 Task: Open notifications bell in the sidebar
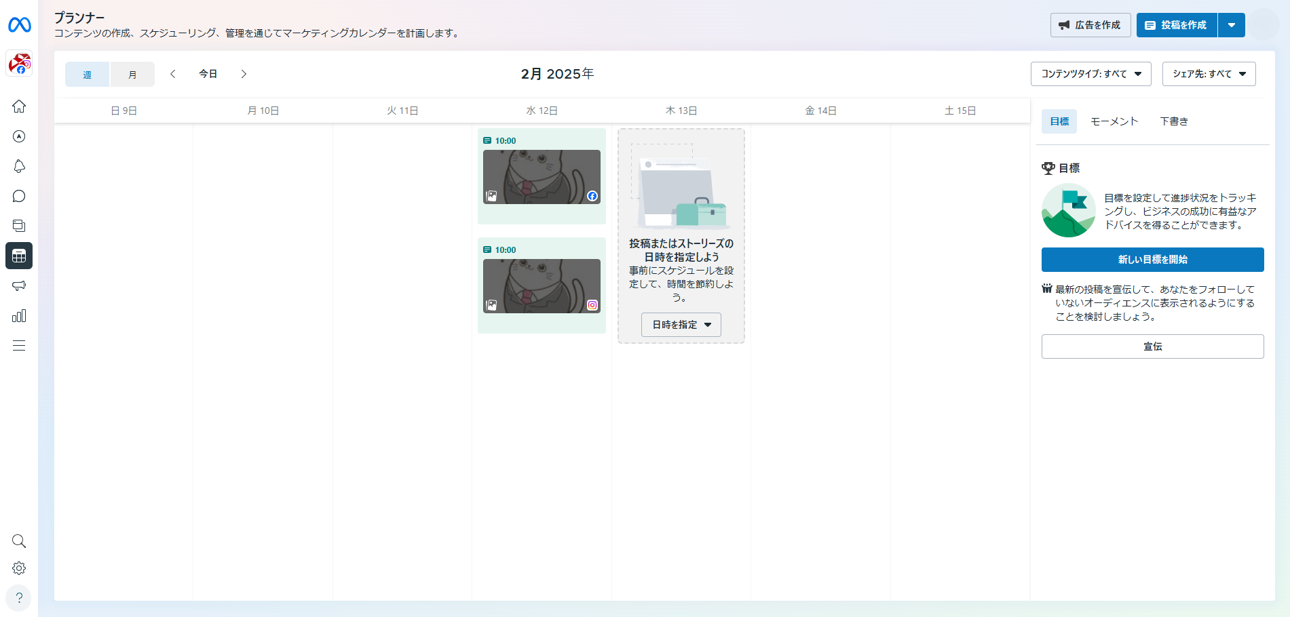[x=19, y=166]
